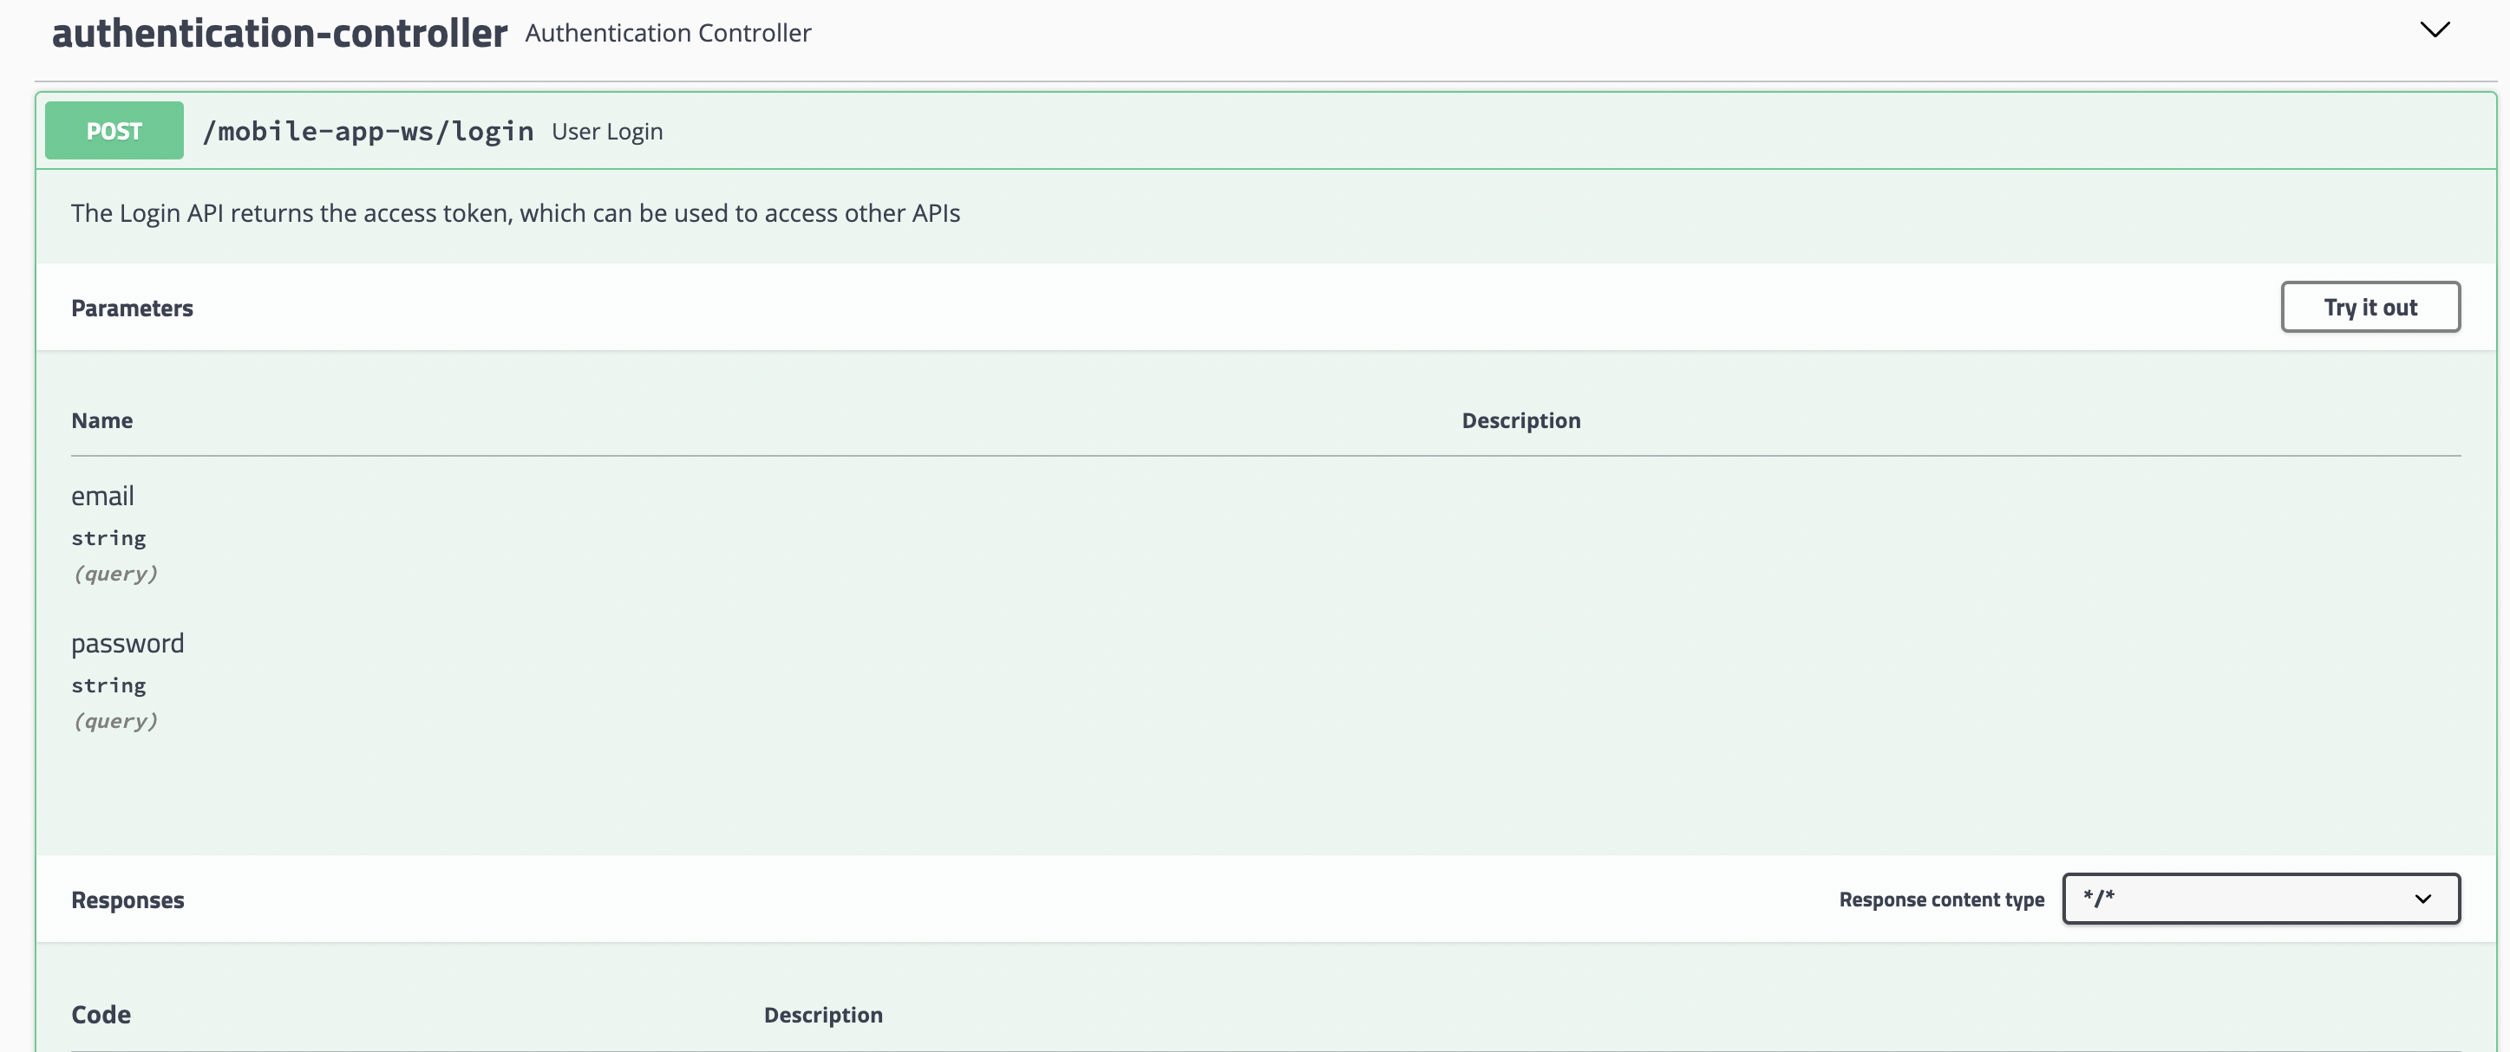Click the green POST method badge
Image resolution: width=2510 pixels, height=1052 pixels.
(114, 130)
